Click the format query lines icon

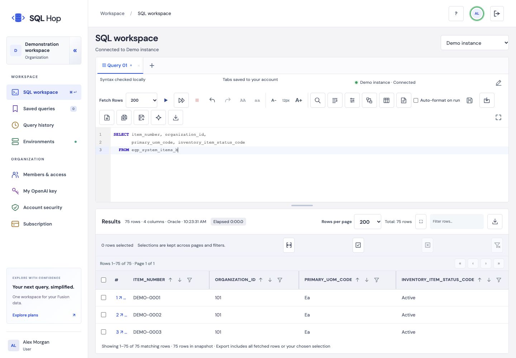click(335, 100)
